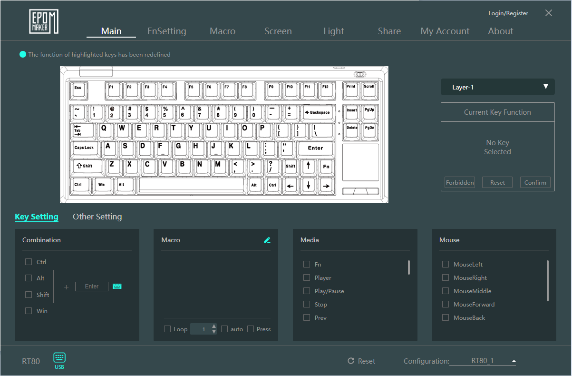Screen dimensions: 572x376
Task: Tick the MouseMiddle checkbox
Action: point(446,291)
